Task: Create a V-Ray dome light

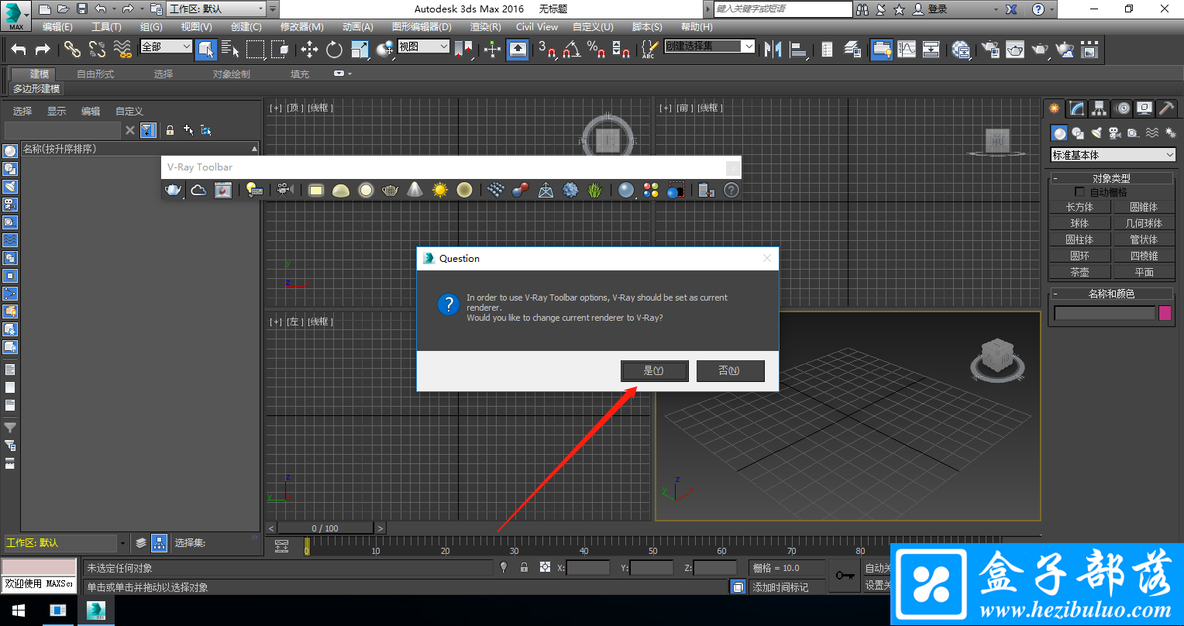Action: coord(340,190)
